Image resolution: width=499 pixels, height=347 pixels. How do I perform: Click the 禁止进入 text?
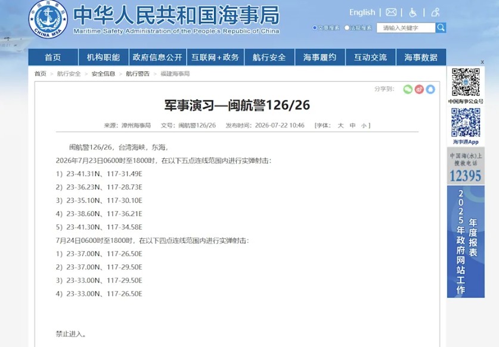pyautogui.click(x=71, y=335)
